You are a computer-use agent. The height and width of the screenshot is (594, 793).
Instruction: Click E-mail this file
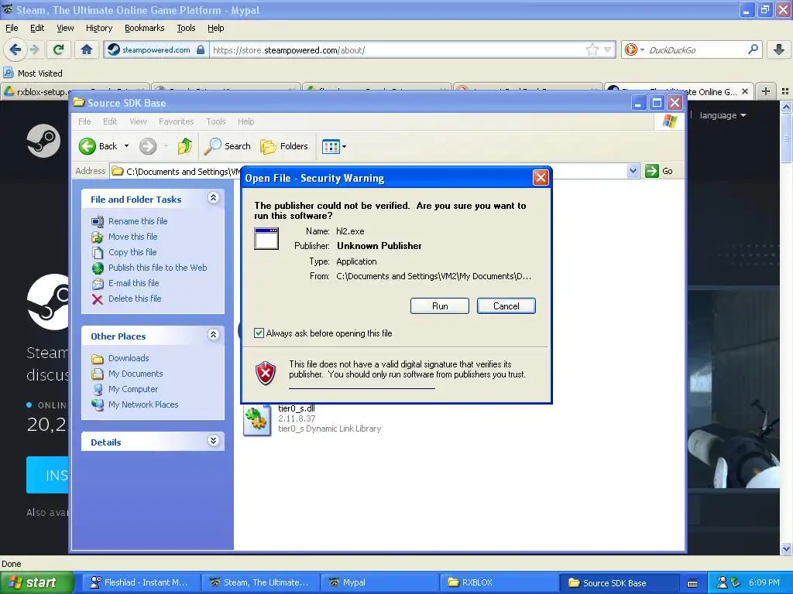[125, 283]
